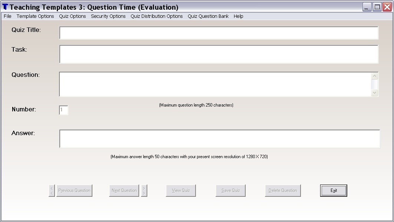Image resolution: width=394 pixels, height=222 pixels.
Task: Click the View Quiz button
Action: click(x=181, y=190)
